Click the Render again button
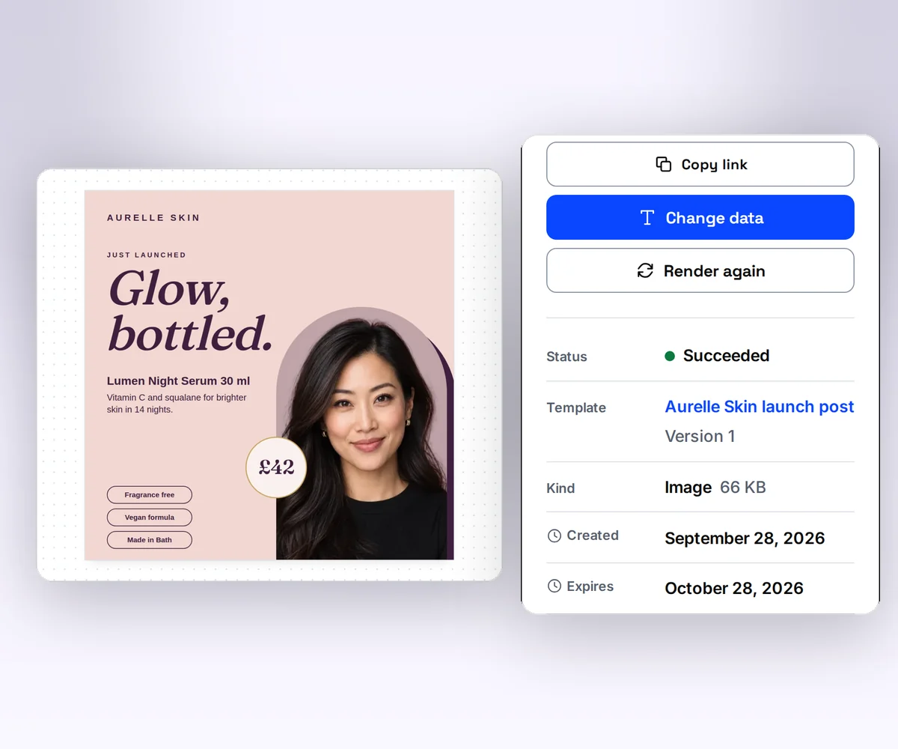898x749 pixels. (x=700, y=270)
